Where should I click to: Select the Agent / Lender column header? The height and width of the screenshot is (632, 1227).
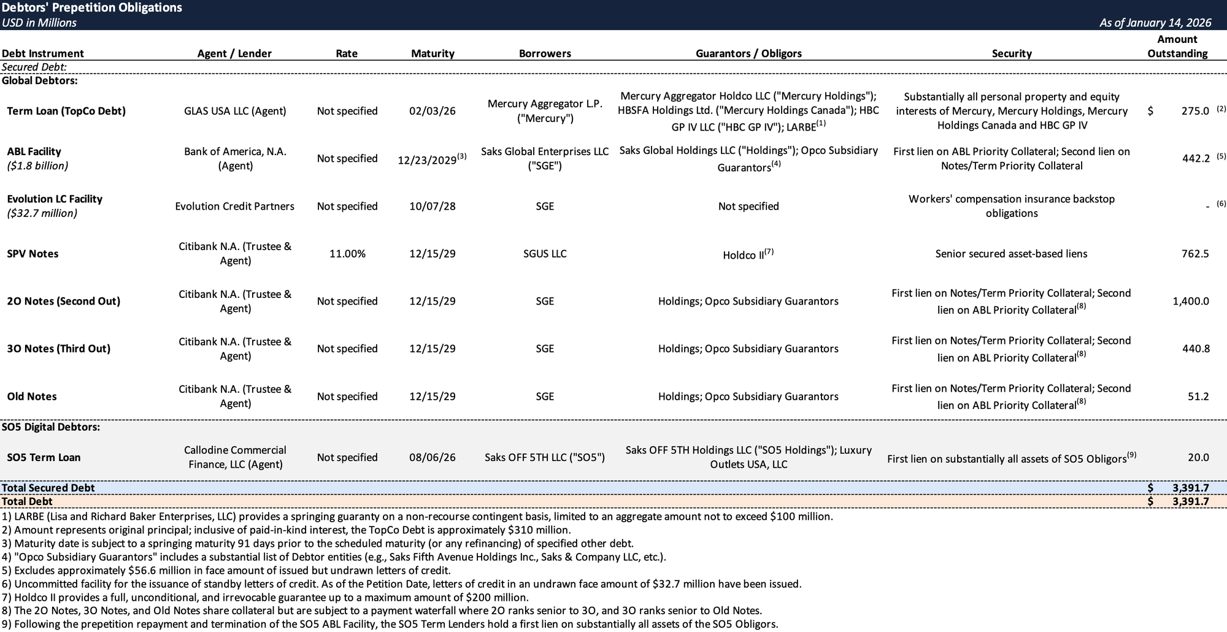pyautogui.click(x=234, y=53)
